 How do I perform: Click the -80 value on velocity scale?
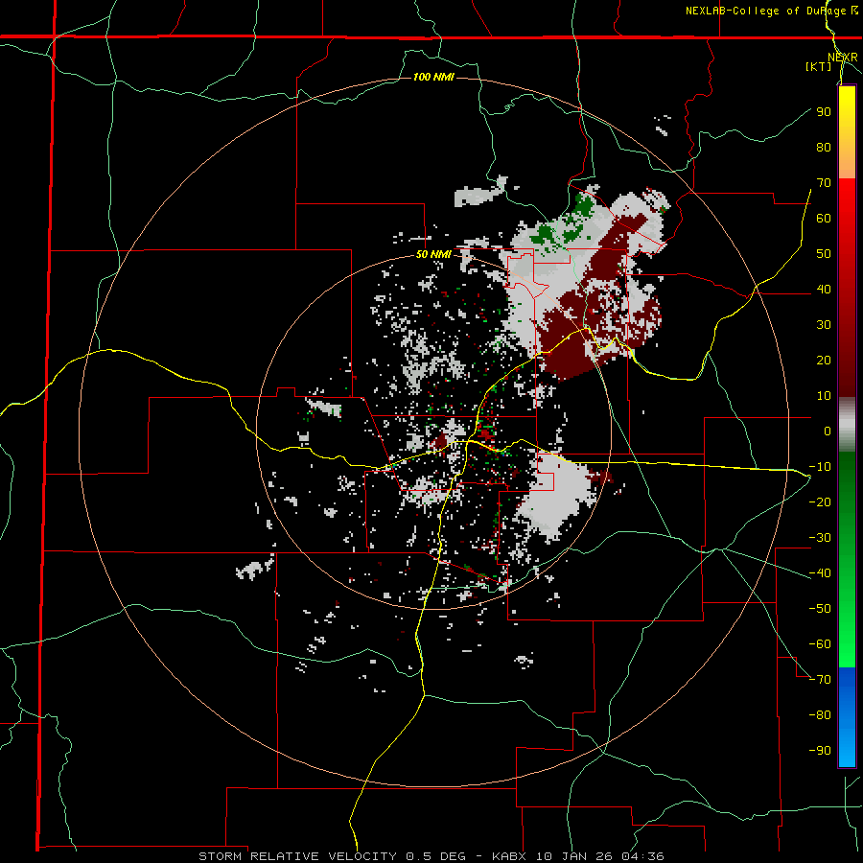click(x=820, y=715)
